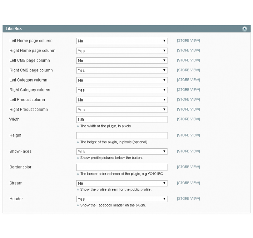Viewport: 253px width, 238px height.
Task: Open the Right Product column dropdown
Action: (122, 110)
